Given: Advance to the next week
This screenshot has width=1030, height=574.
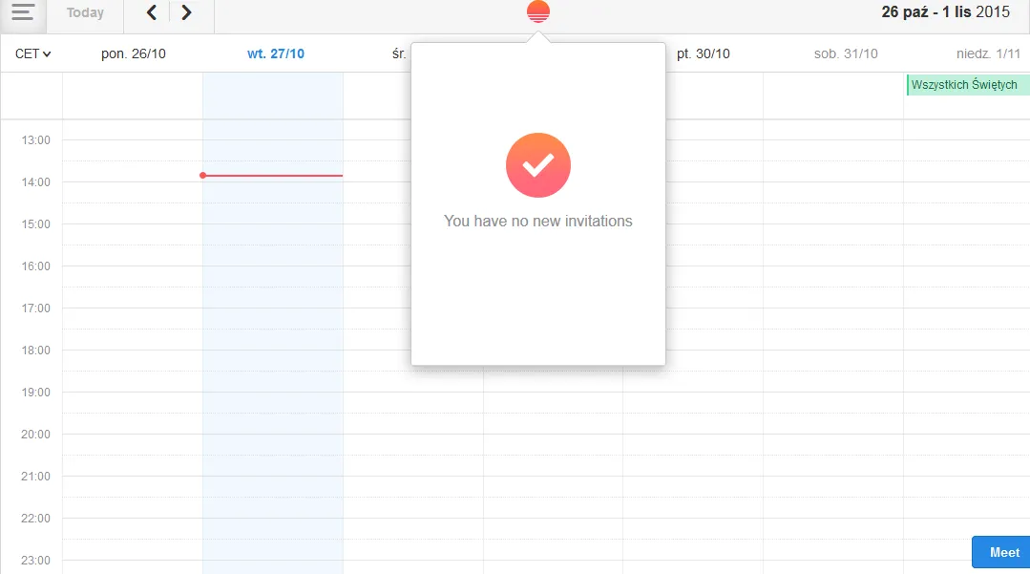Looking at the screenshot, I should point(187,13).
